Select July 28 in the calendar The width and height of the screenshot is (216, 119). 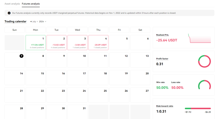click(x=15, y=112)
